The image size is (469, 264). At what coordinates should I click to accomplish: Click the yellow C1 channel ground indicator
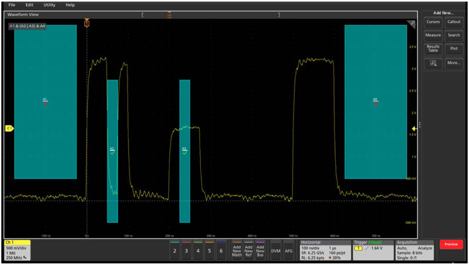click(9, 128)
